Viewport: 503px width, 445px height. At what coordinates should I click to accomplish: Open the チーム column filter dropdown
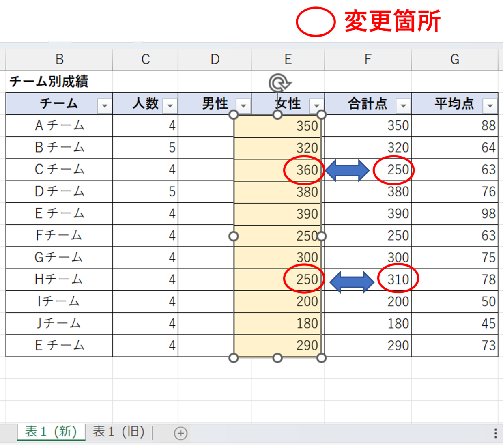click(x=105, y=106)
